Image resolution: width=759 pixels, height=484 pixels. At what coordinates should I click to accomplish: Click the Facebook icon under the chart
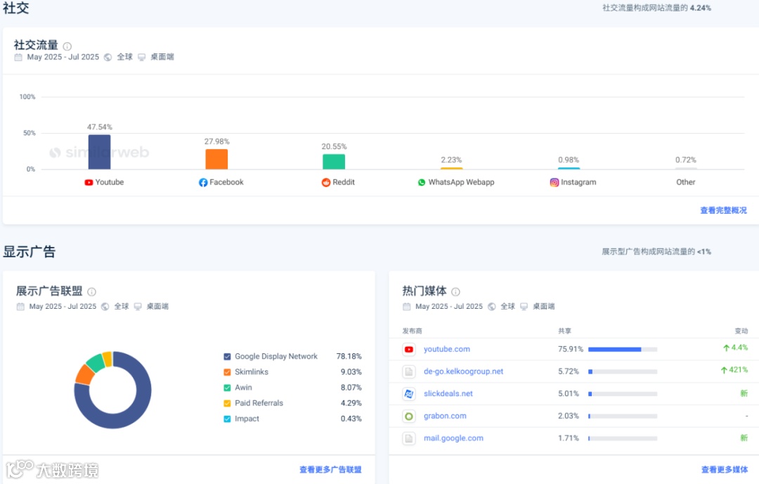(203, 183)
